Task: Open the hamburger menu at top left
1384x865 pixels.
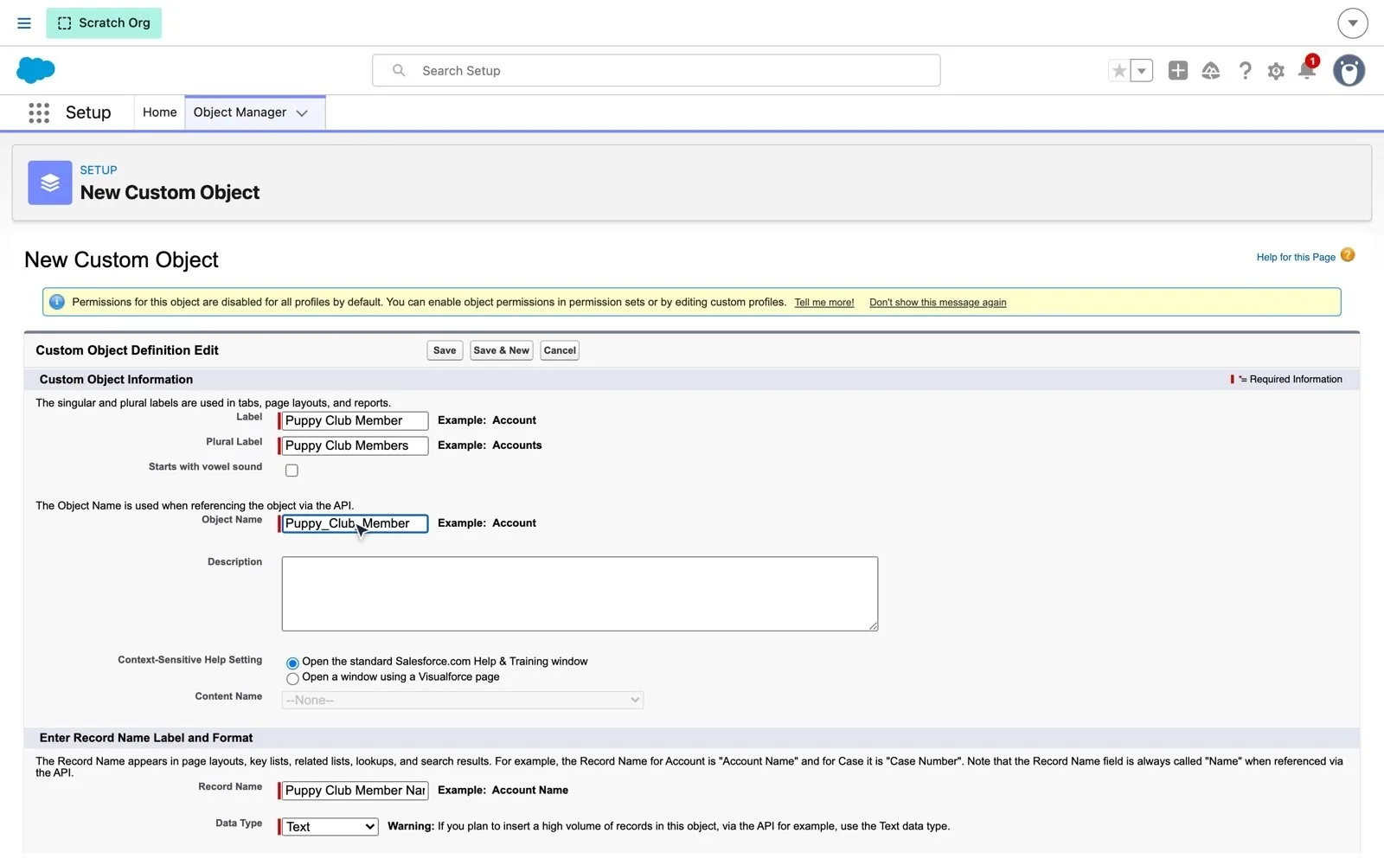Action: [24, 23]
